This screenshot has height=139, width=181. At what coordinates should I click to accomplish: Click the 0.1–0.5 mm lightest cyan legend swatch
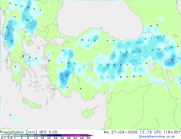click(x=5, y=135)
